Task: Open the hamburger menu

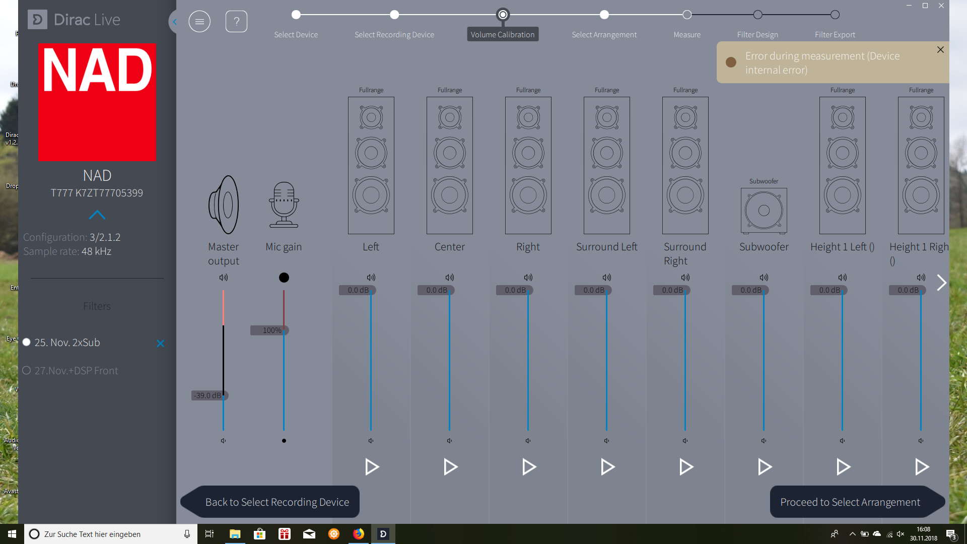Action: [x=199, y=21]
